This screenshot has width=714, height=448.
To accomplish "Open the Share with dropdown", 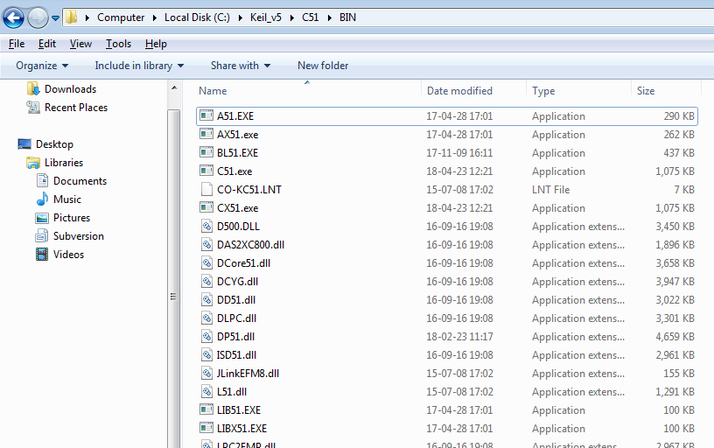I will [x=241, y=66].
